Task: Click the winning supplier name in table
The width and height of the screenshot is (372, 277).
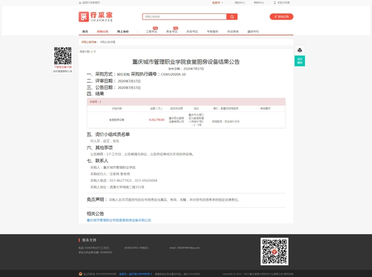Action: pyautogui.click(x=176, y=120)
